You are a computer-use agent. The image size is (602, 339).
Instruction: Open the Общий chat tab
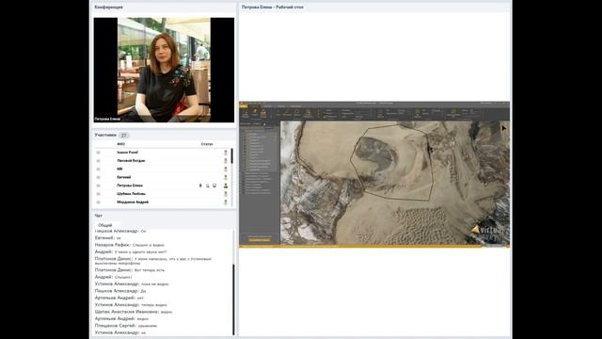pos(105,225)
